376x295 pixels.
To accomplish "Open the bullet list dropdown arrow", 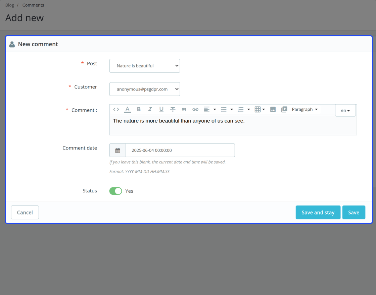I will [232, 109].
